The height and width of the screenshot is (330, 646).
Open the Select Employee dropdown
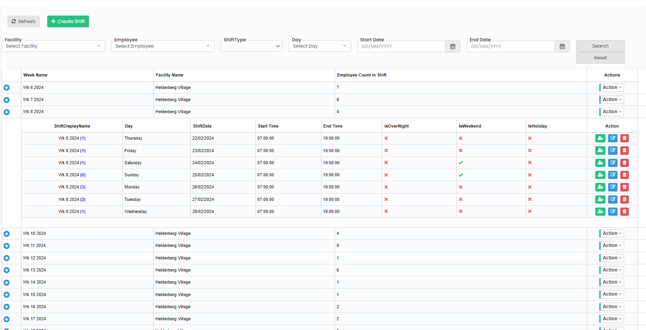[x=162, y=46]
